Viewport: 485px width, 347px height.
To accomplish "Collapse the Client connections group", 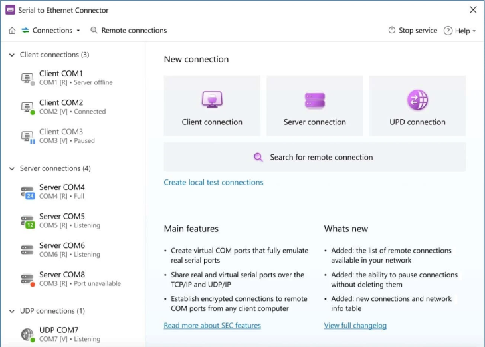I will pos(12,55).
